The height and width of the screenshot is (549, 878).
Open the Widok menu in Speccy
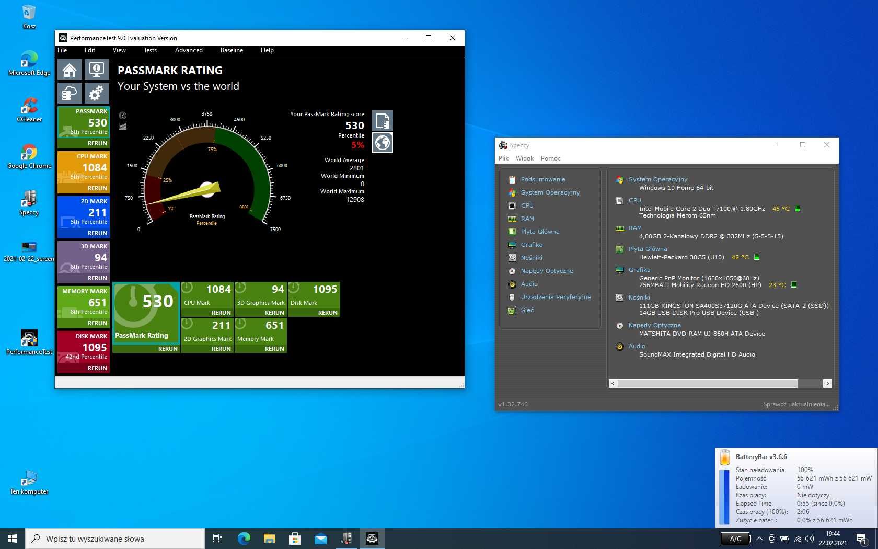point(525,158)
